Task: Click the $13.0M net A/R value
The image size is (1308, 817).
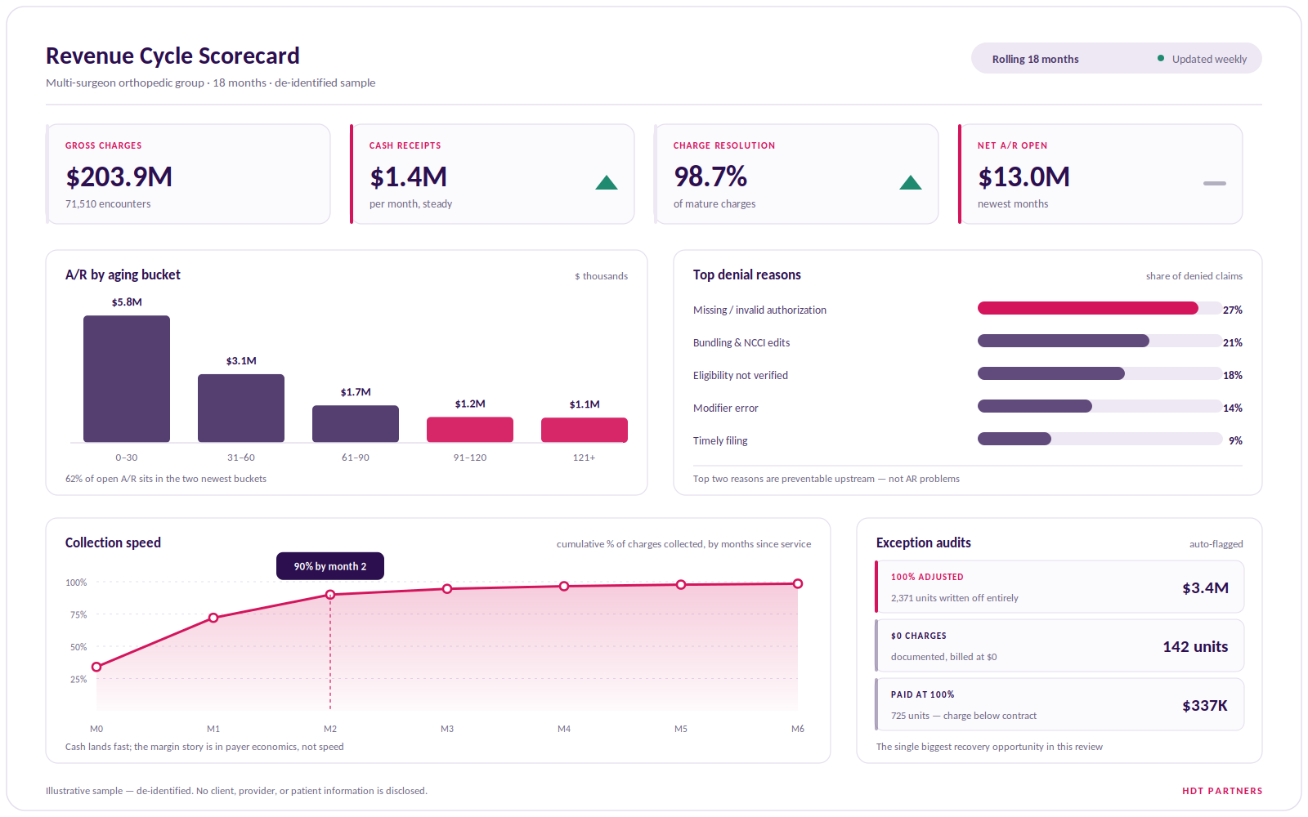Action: (x=1024, y=176)
